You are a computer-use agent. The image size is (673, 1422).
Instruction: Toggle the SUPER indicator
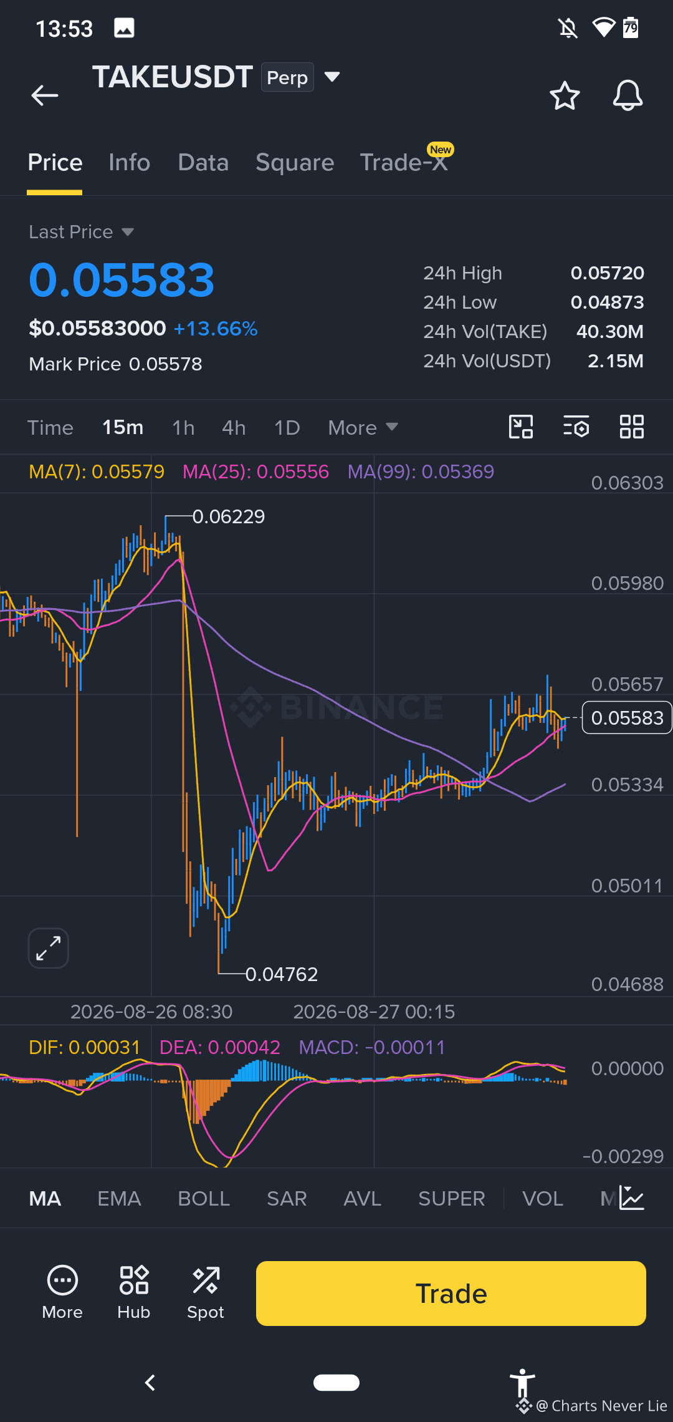tap(451, 1199)
